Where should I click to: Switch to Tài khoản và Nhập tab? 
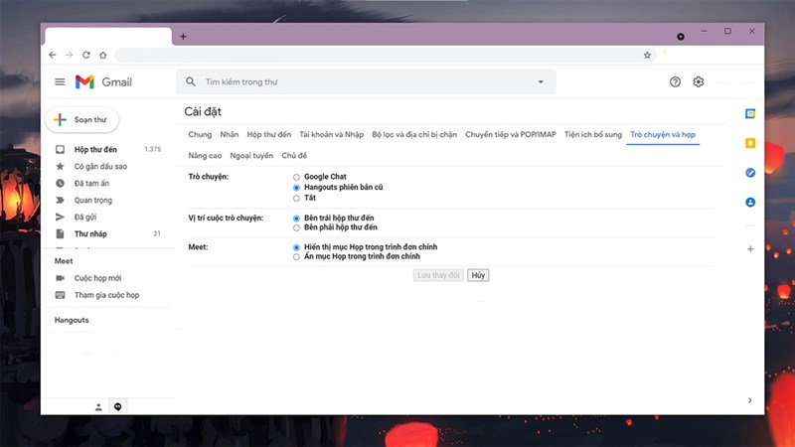[x=332, y=134]
